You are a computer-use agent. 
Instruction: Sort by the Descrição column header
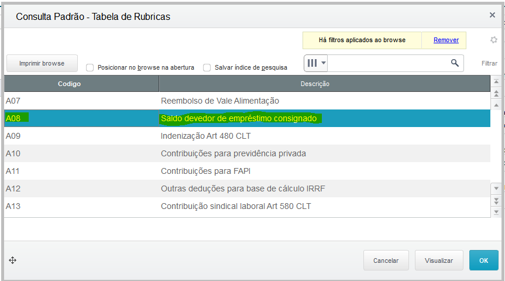coord(325,84)
